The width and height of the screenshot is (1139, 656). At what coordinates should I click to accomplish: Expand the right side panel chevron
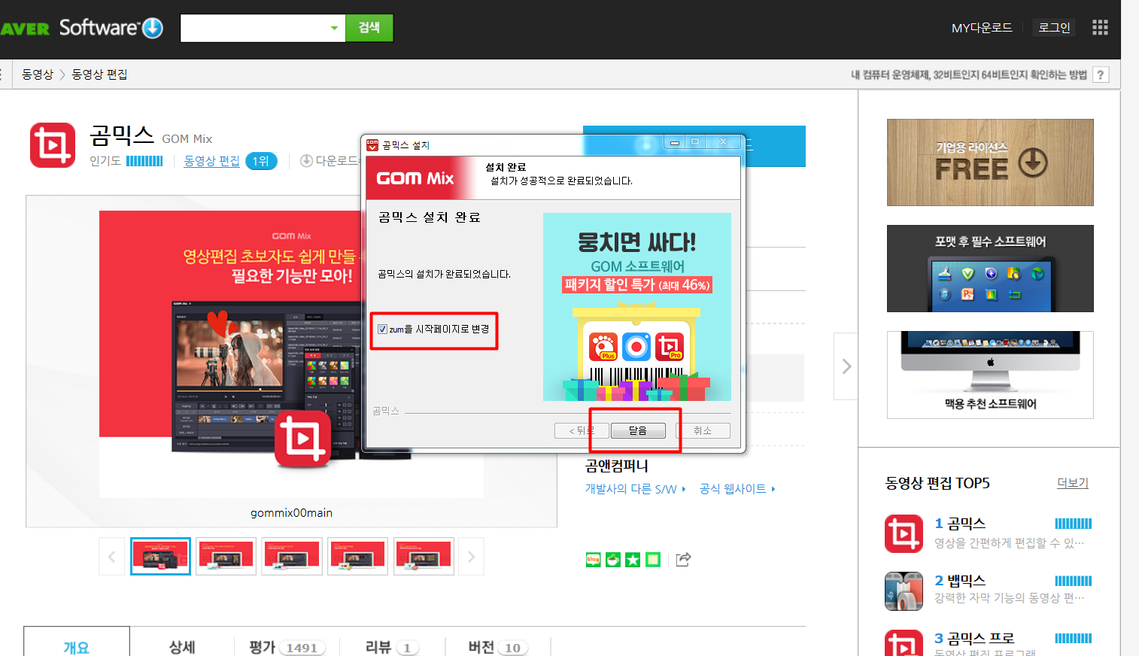pos(846,366)
